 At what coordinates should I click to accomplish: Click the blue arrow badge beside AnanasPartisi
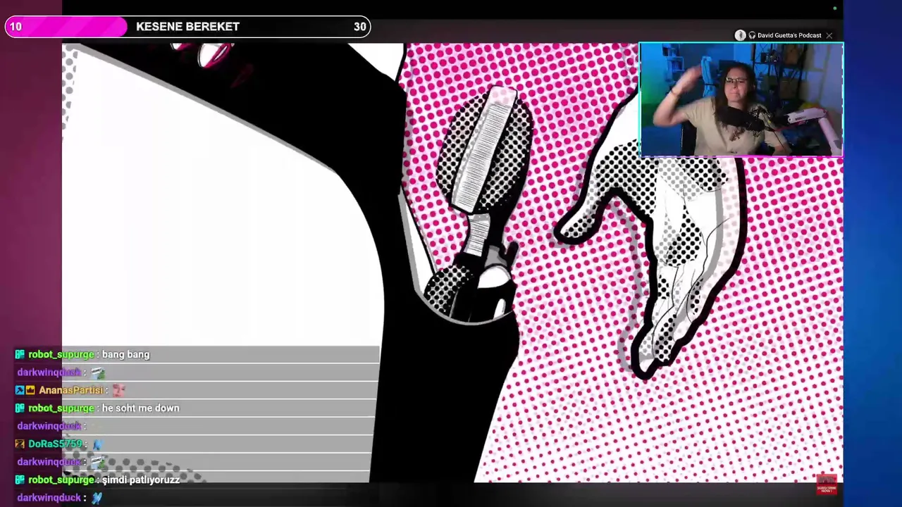[20, 390]
